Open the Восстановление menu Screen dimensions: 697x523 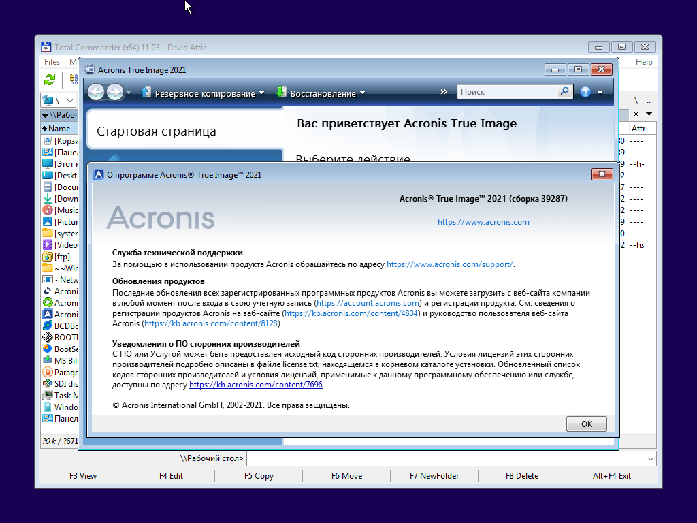(320, 93)
